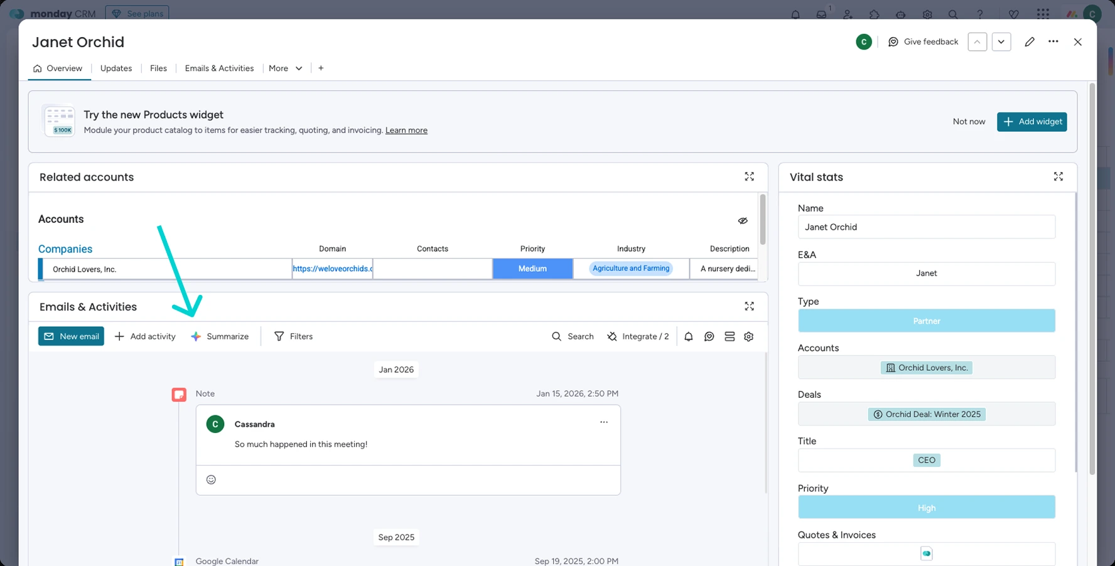Open the Learn more link
Viewport: 1115px width, 566px height.
406,131
